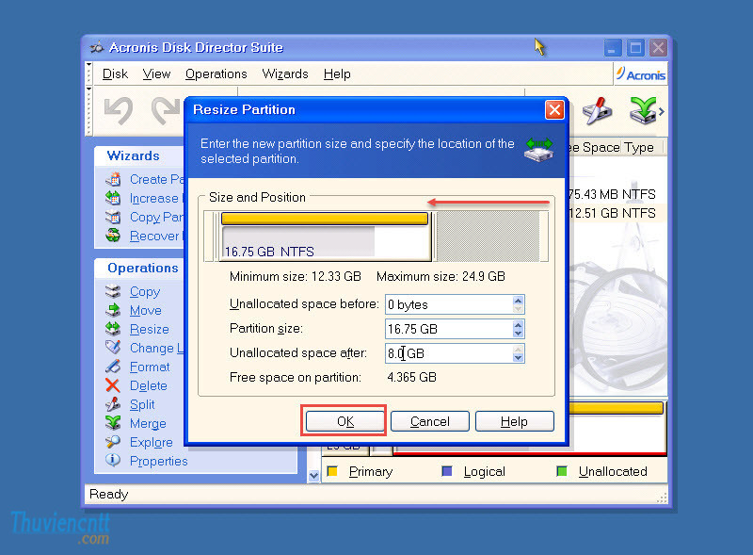Click the Explore magnifier icon

pyautogui.click(x=113, y=442)
